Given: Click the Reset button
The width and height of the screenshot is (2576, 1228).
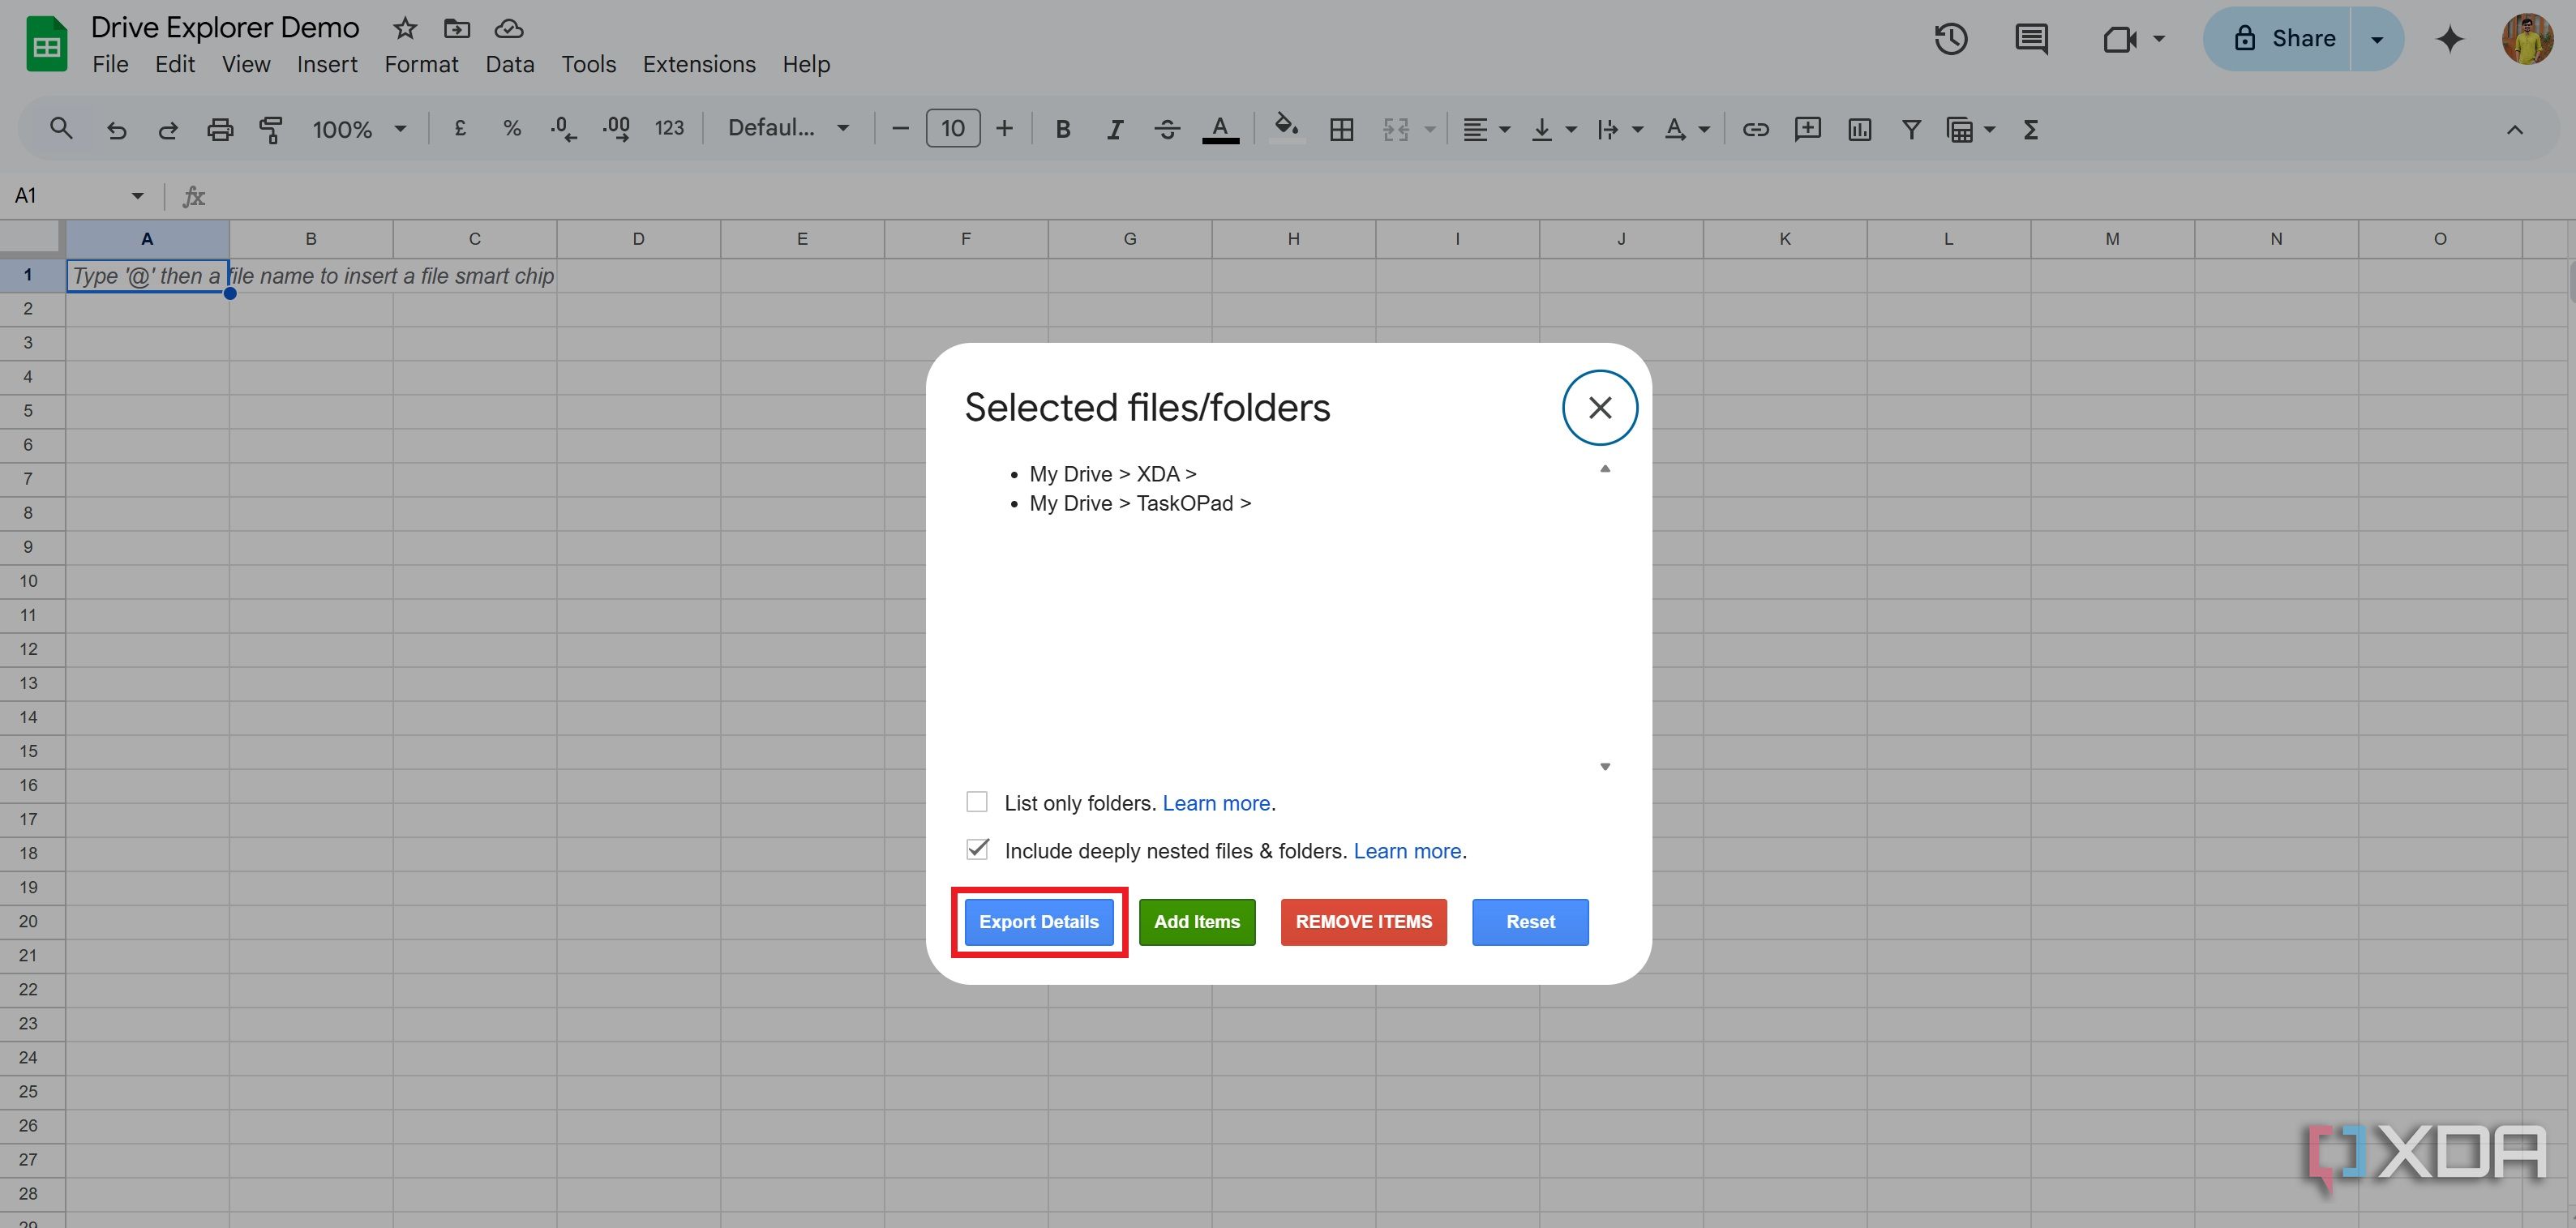Looking at the screenshot, I should (1529, 921).
